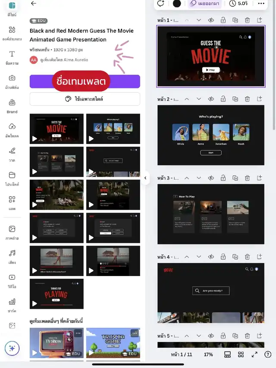Open the Text tool in sidebar
276x368 pixels.
coord(12,57)
